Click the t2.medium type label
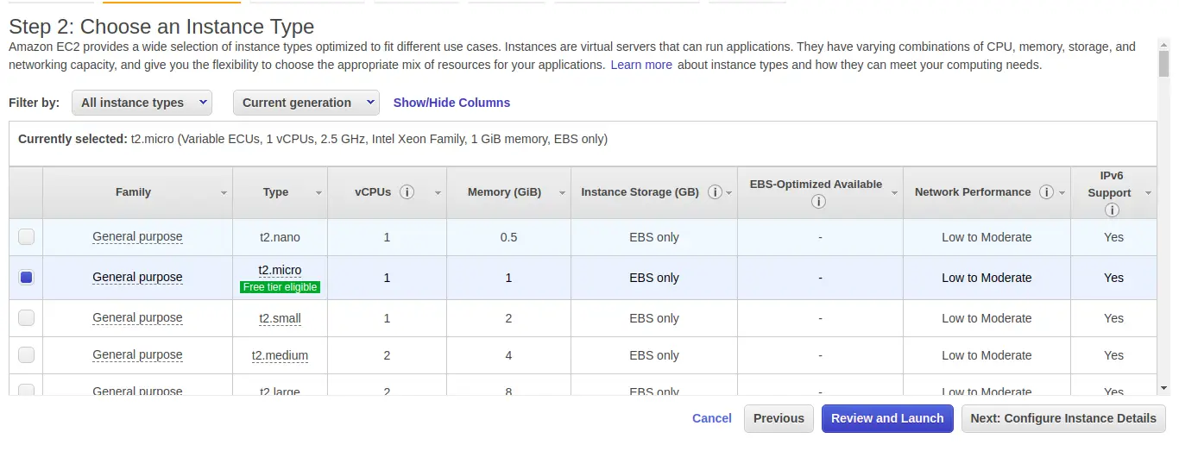 click(x=280, y=355)
